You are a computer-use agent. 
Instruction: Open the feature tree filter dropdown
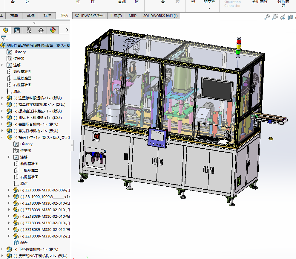coord(4,38)
